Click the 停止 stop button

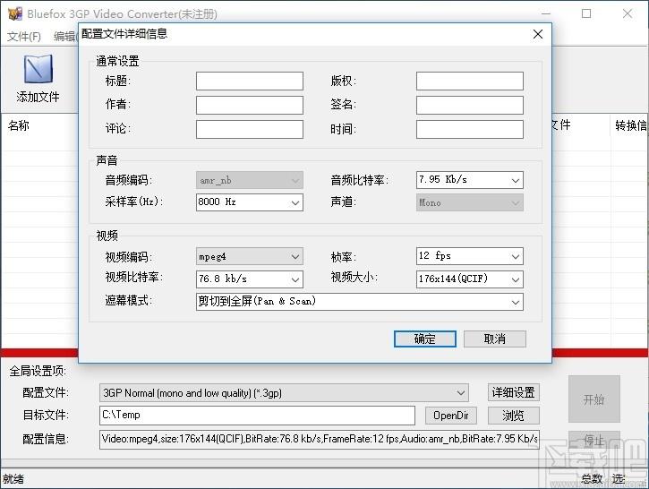point(594,440)
